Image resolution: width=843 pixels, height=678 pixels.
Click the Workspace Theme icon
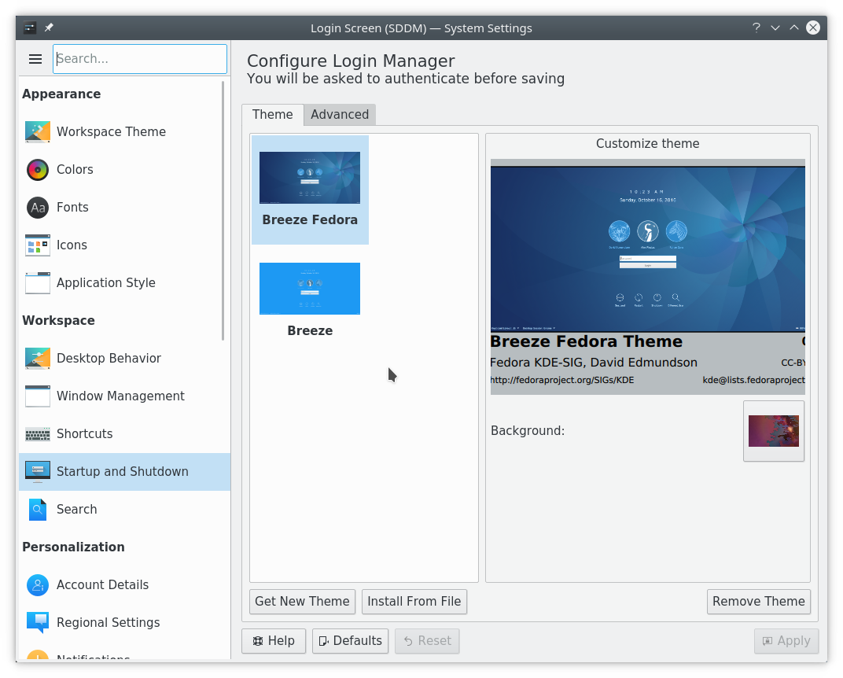coord(38,131)
